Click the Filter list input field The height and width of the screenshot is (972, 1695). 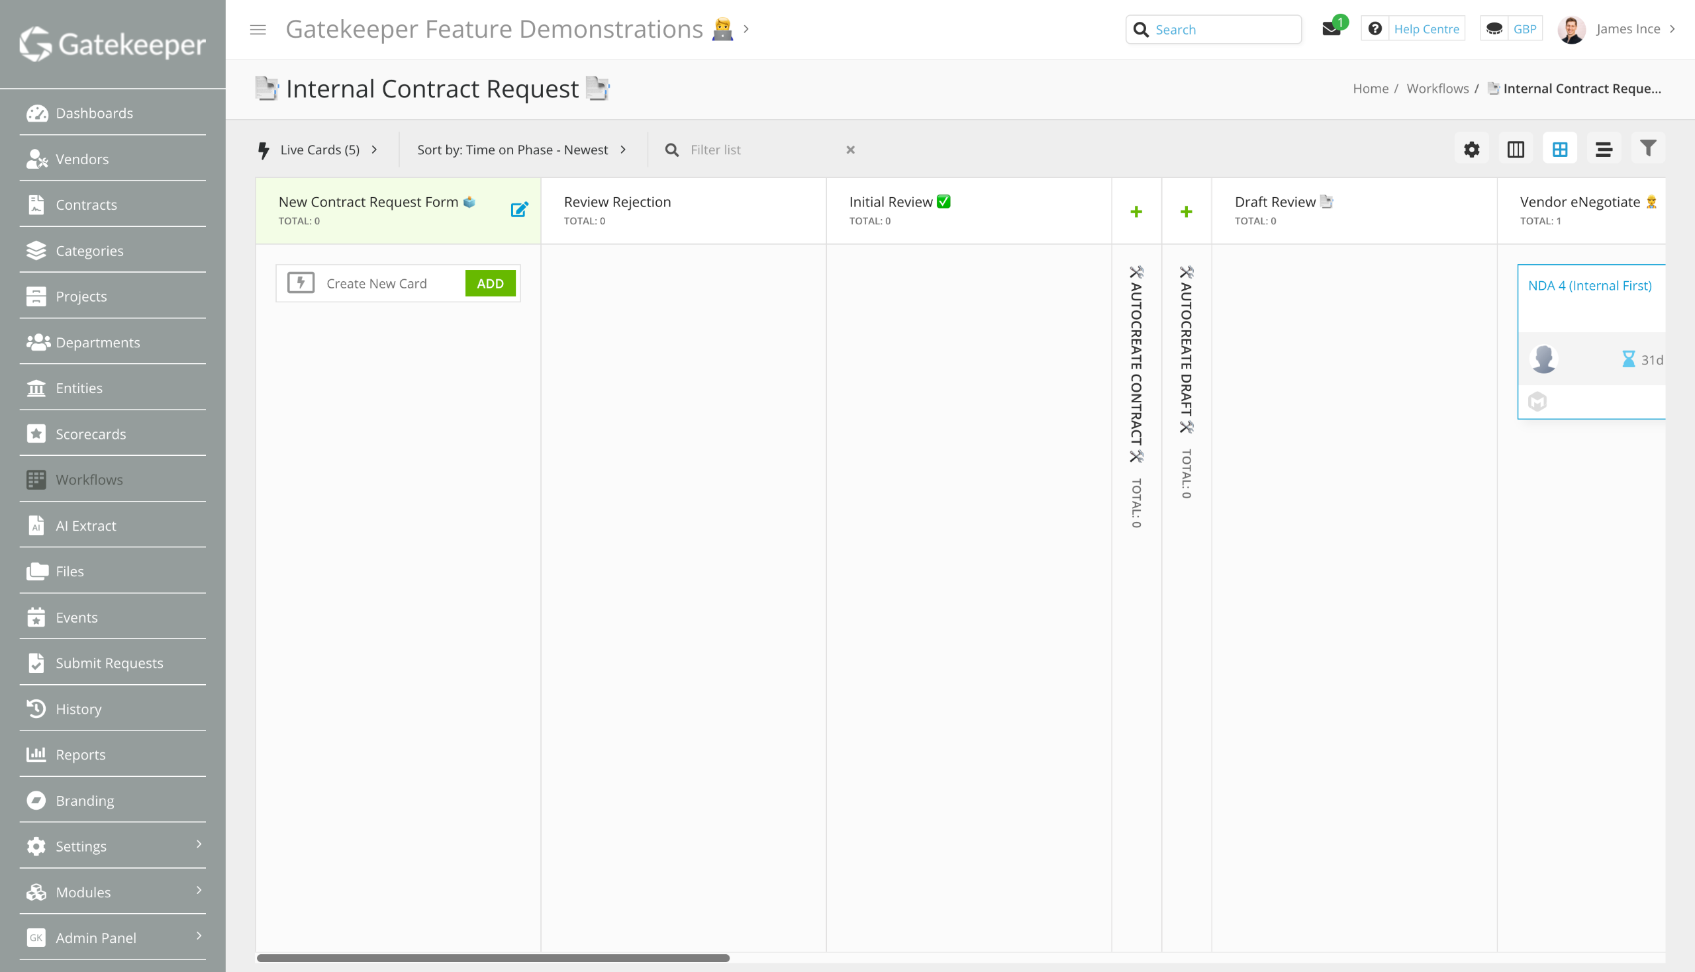tap(761, 150)
